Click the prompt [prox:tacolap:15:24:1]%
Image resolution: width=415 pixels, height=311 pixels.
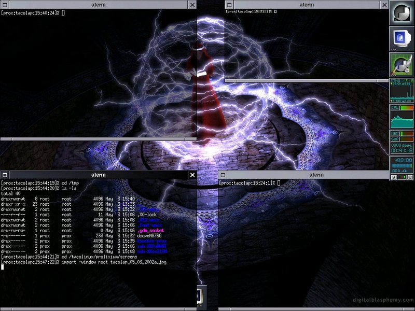[248, 183]
